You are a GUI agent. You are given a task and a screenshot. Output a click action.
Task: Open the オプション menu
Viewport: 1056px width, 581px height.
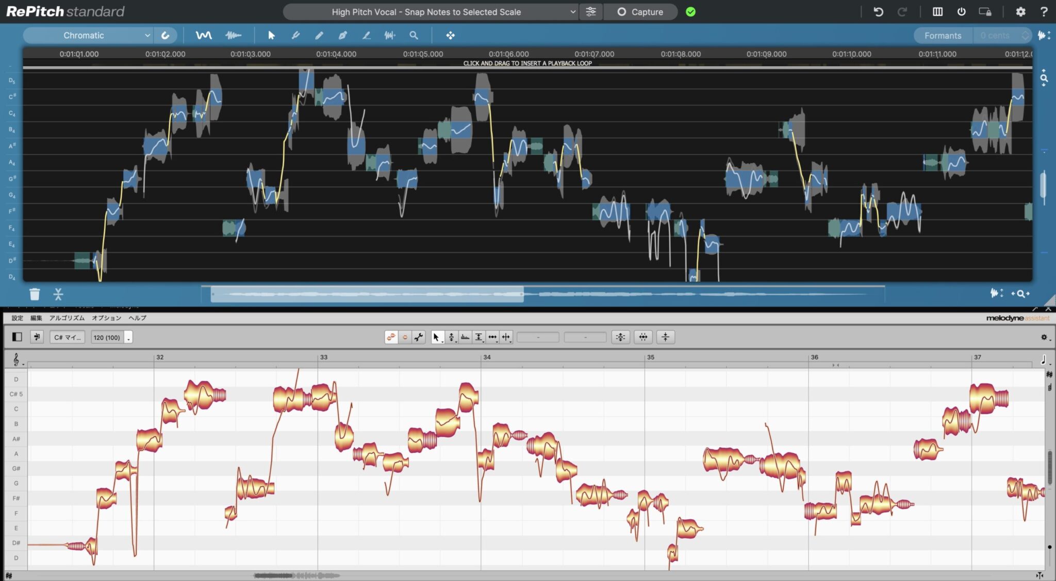coord(106,318)
